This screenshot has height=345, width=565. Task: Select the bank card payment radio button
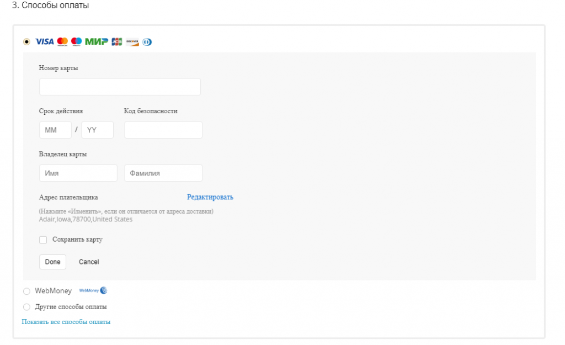[x=26, y=42]
